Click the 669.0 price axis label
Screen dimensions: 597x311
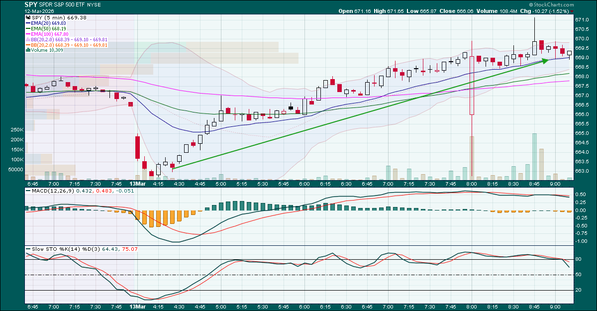[x=583, y=58]
